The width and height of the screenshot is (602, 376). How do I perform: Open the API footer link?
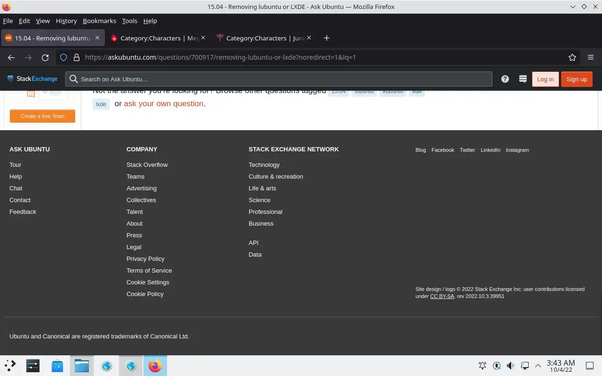coord(253,243)
